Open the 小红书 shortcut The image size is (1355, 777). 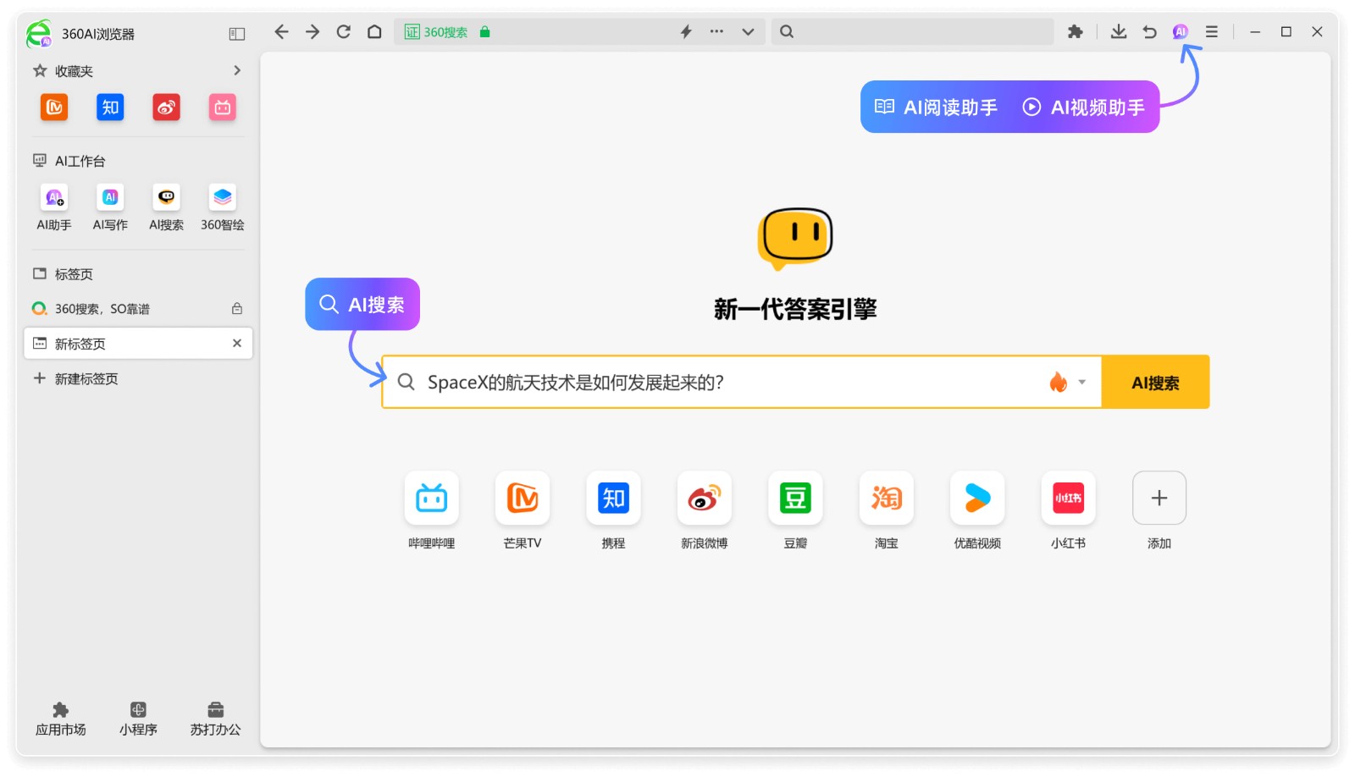pyautogui.click(x=1068, y=498)
